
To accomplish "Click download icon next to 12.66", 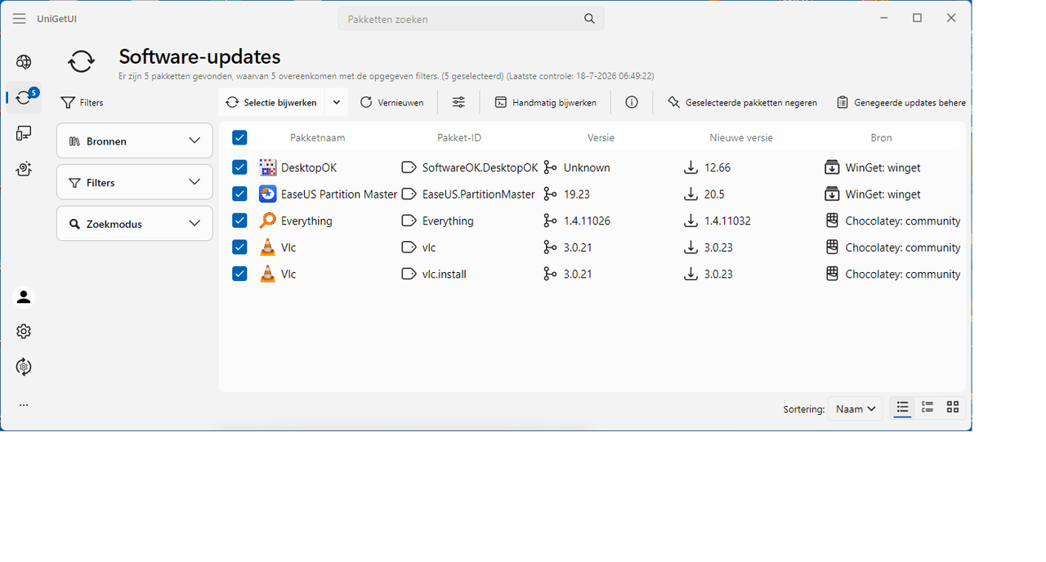I will tap(691, 167).
